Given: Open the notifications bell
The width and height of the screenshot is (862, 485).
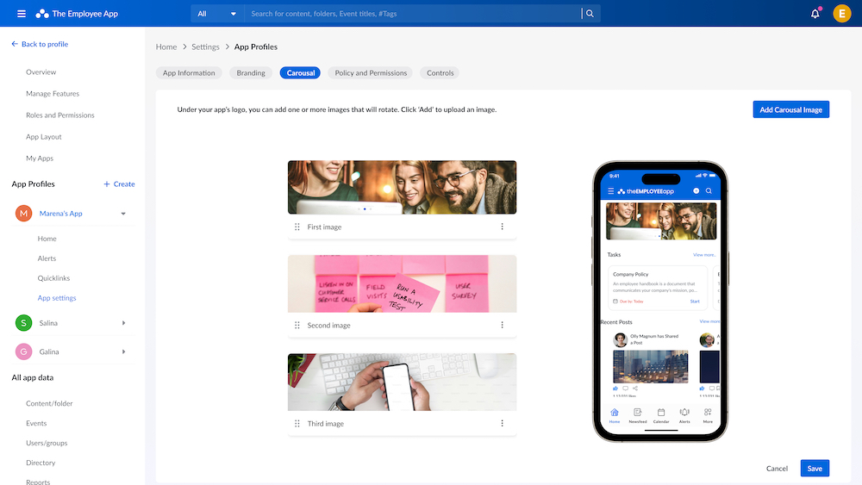Looking at the screenshot, I should [x=815, y=14].
